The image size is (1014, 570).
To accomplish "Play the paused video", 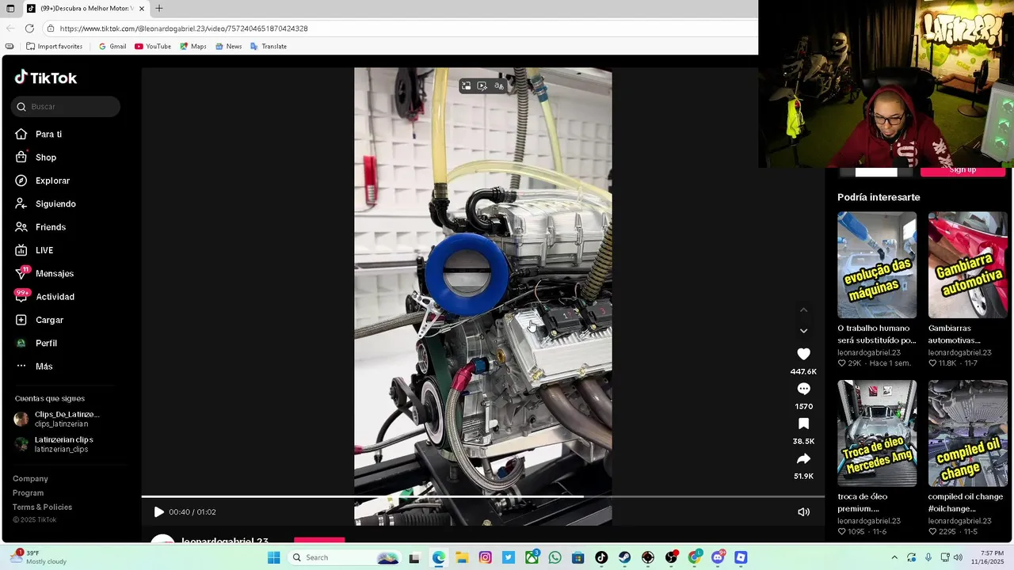I will pos(158,512).
